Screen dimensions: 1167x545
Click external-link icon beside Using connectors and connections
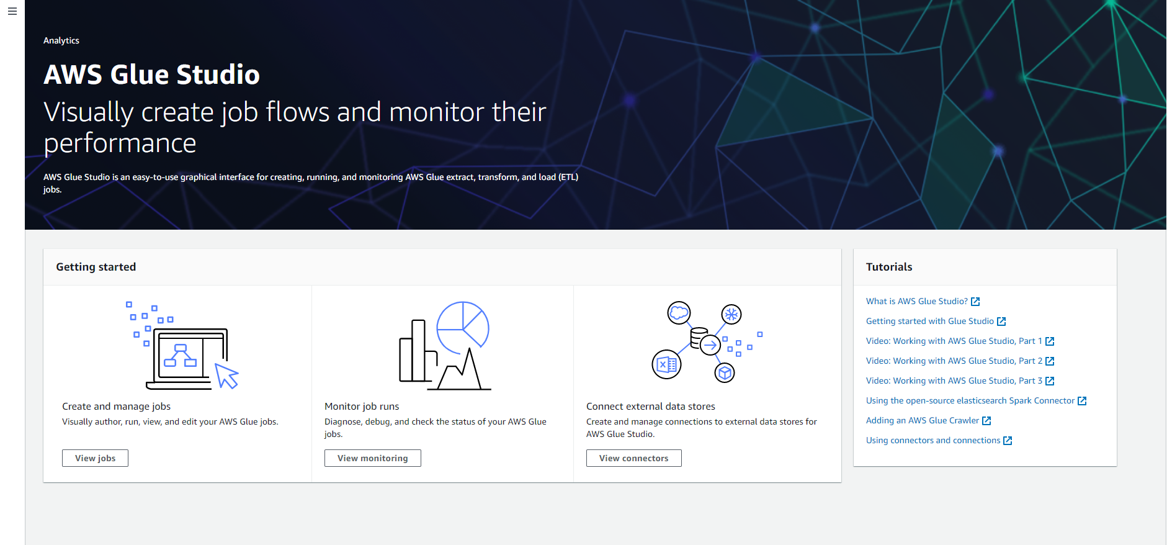(1008, 441)
